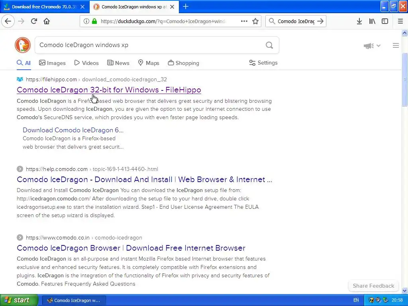
Task: Close the Comodo IceDragon windows xp tab
Action: point(172,7)
